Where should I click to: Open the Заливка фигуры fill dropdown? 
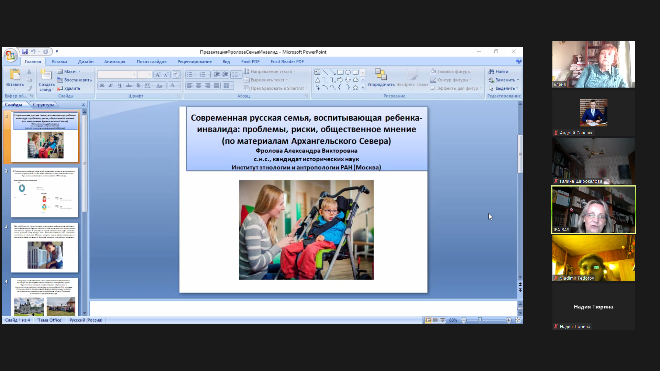(452, 71)
